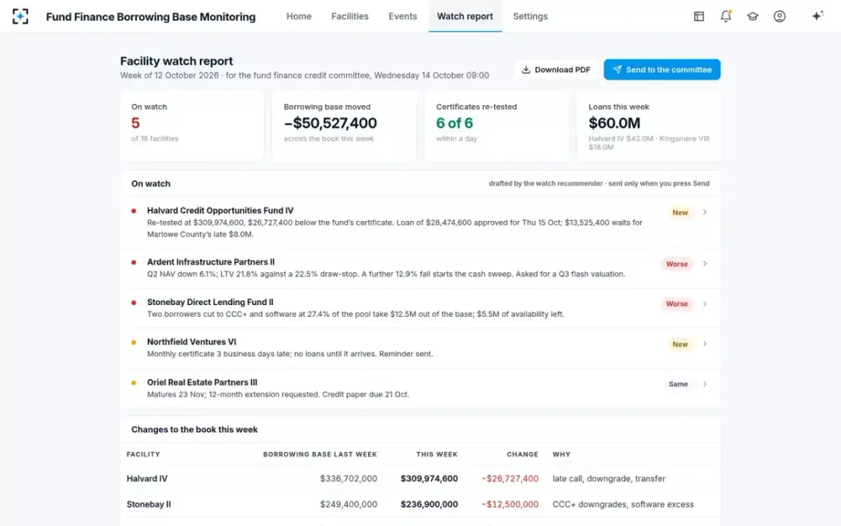Open Oriel Real Estate Partners III title
The height and width of the screenshot is (526, 841).
[x=202, y=382]
